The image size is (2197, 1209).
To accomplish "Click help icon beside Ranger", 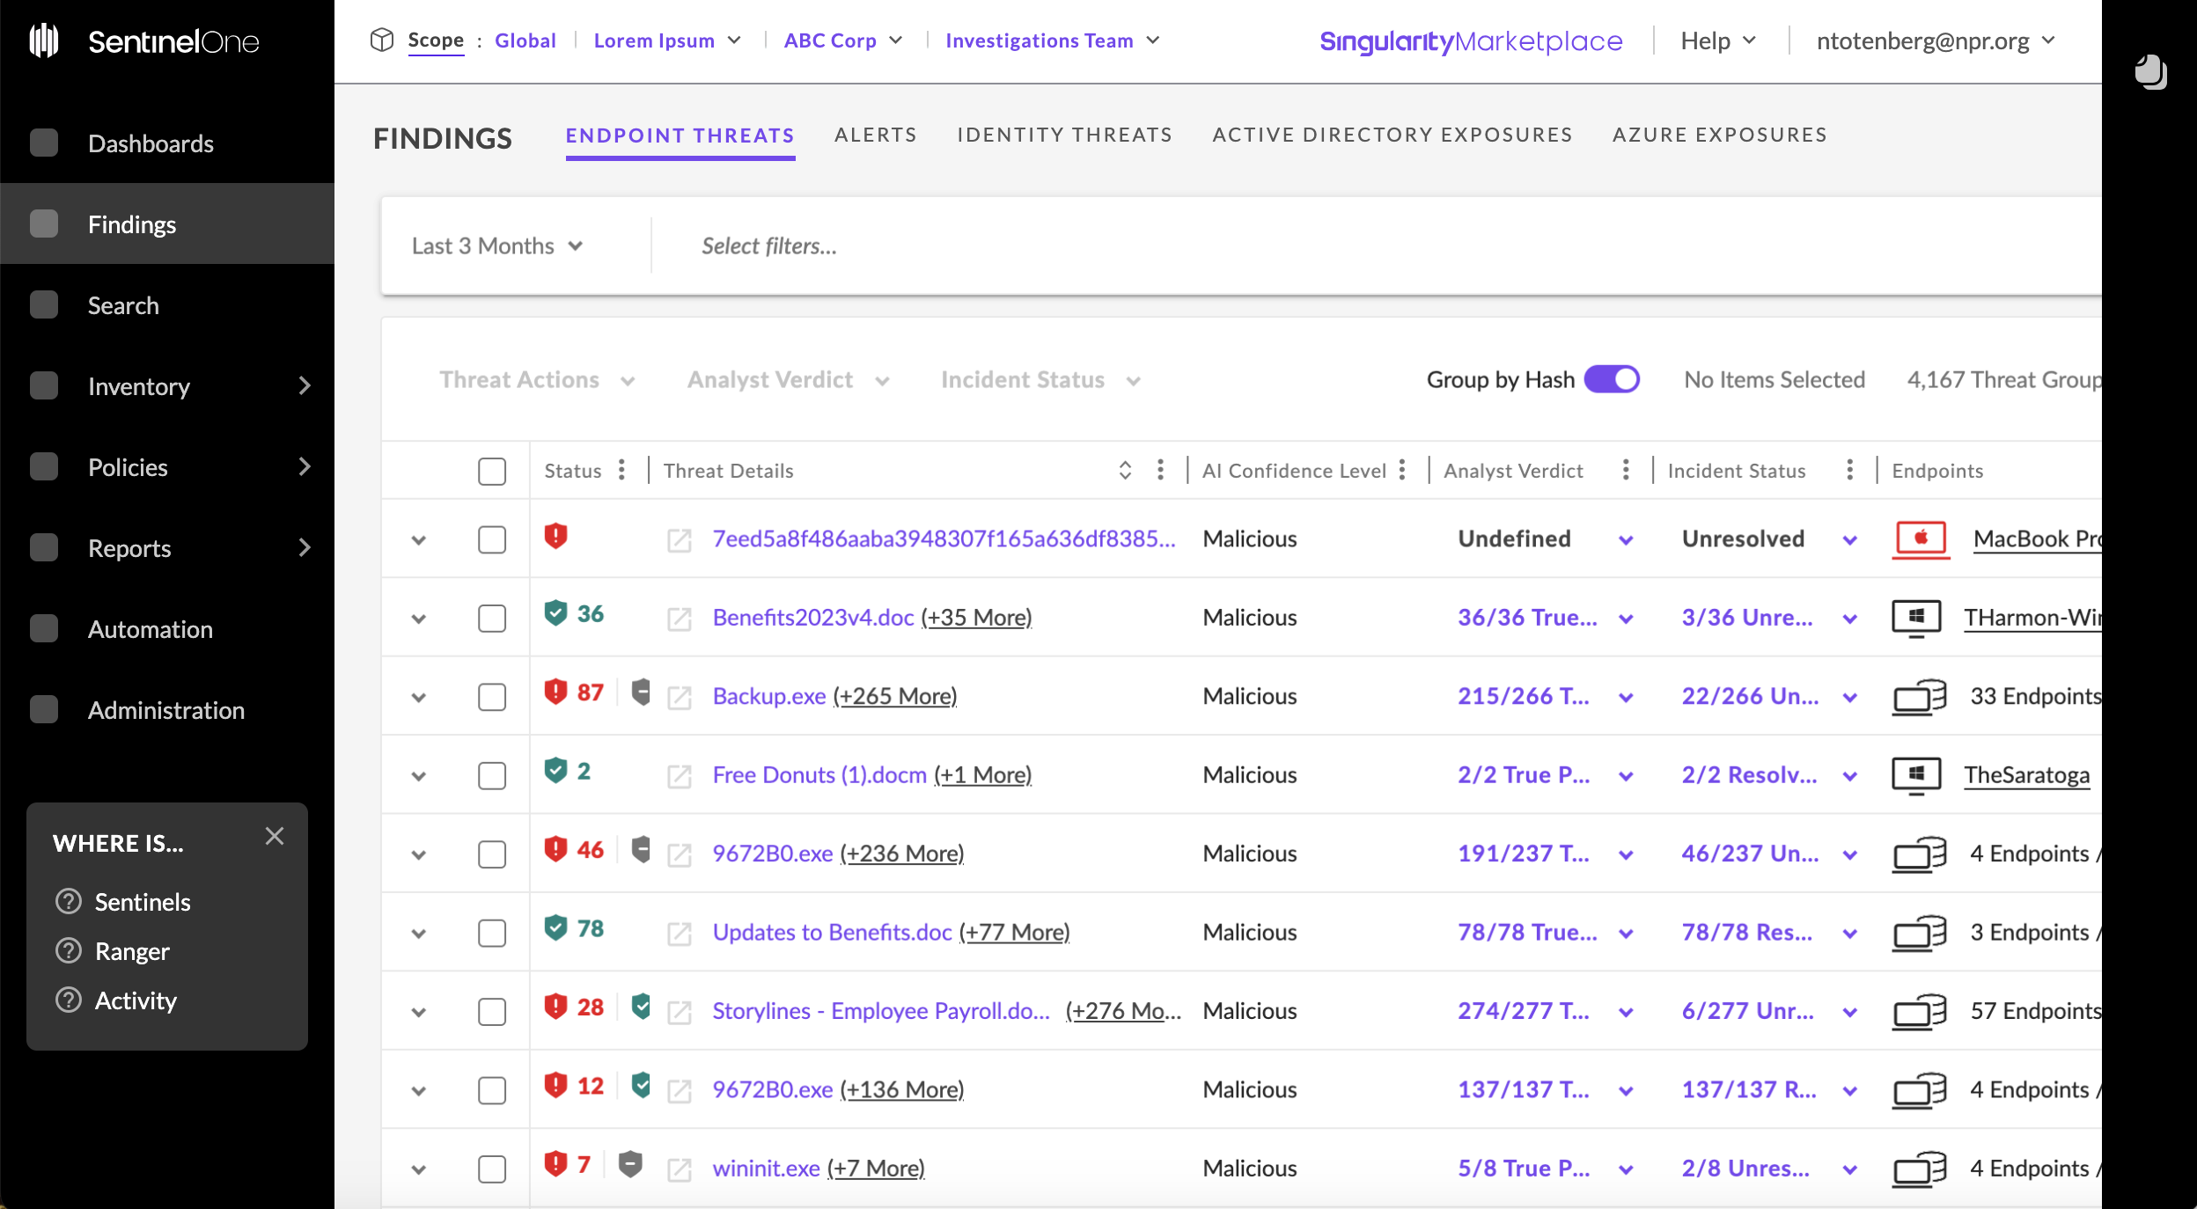I will [x=69, y=951].
